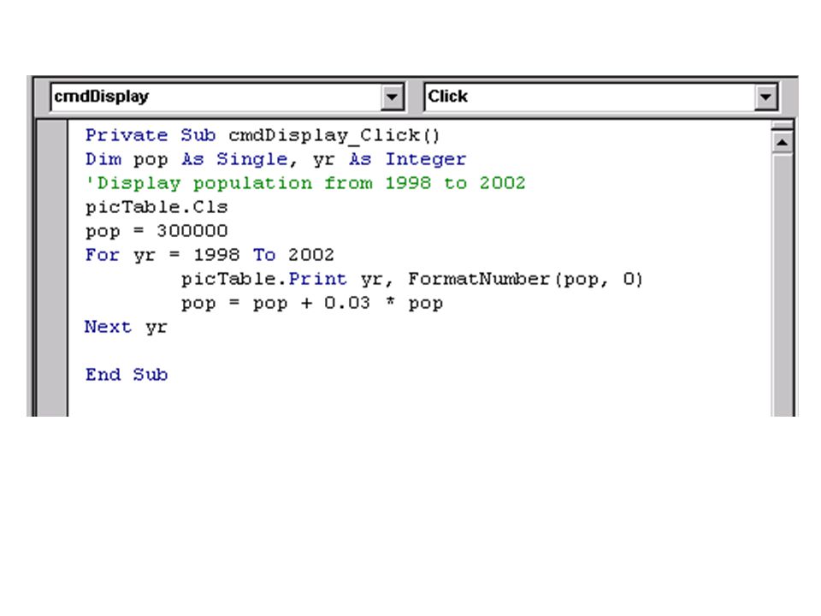Click the split bar above scrollbar arrow

[x=783, y=126]
